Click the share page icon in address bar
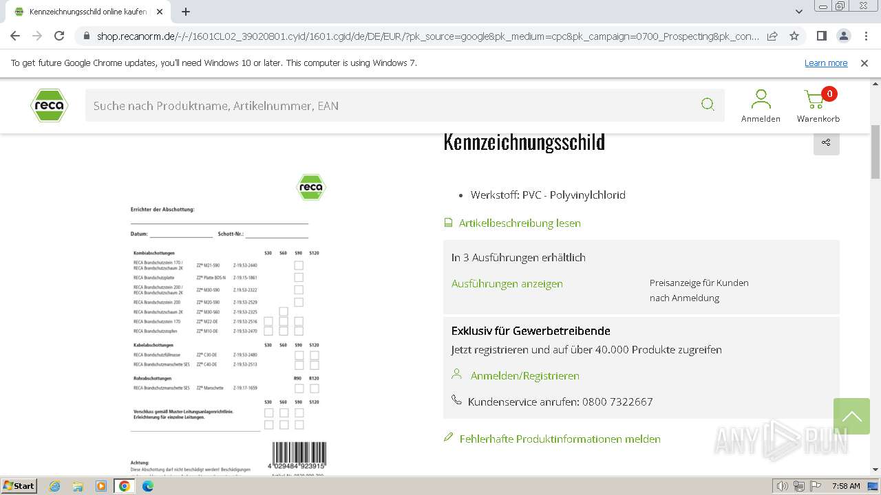 [772, 36]
